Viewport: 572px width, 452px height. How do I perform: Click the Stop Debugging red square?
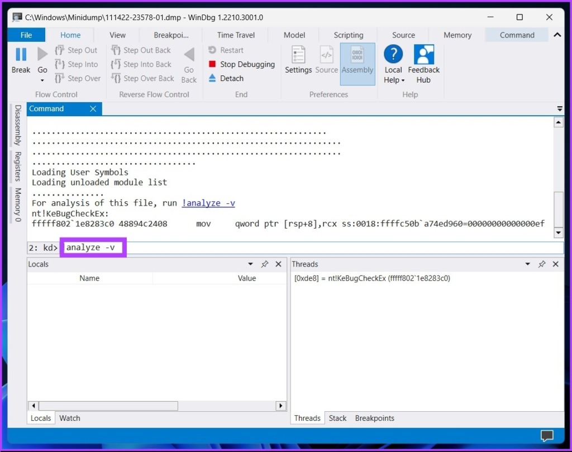212,64
